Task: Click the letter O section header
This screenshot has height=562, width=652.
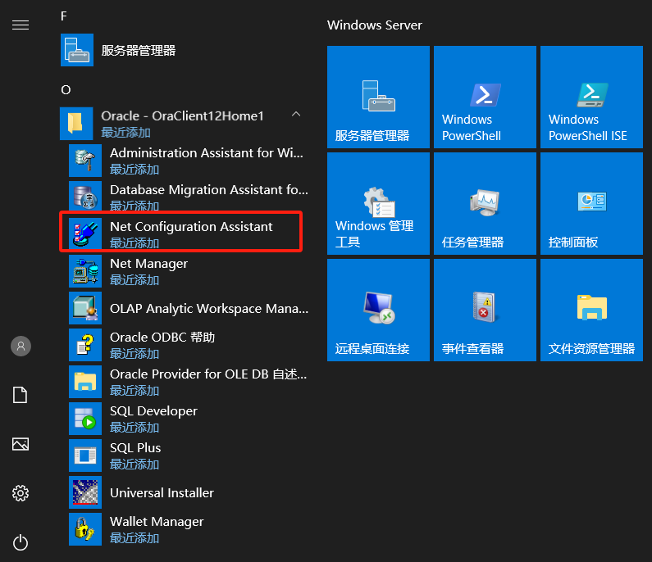Action: pyautogui.click(x=66, y=90)
